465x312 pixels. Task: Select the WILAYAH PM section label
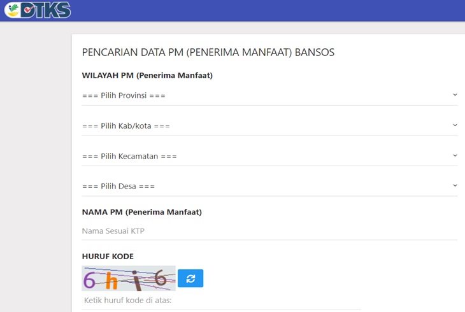pyautogui.click(x=147, y=75)
